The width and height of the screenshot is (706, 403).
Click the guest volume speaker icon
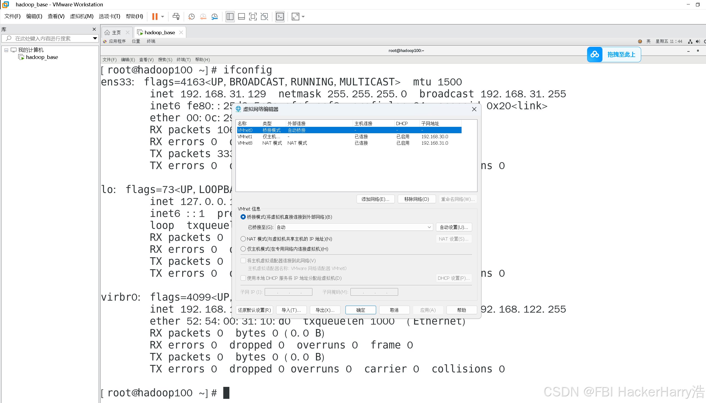pyautogui.click(x=698, y=41)
